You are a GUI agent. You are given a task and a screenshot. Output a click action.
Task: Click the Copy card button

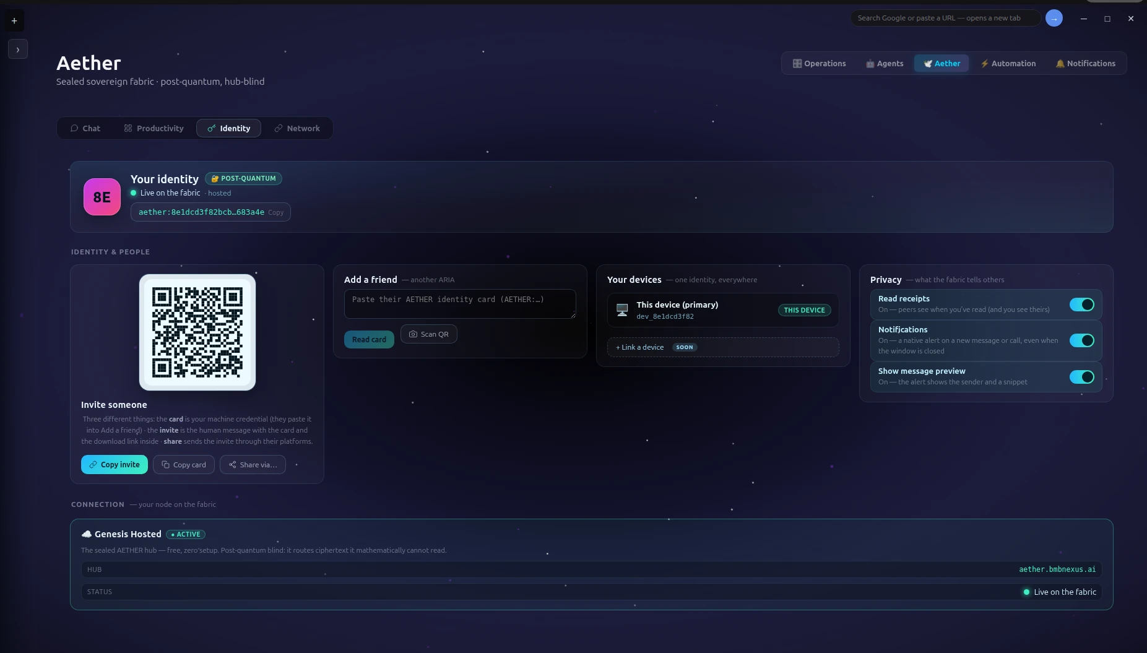coord(184,465)
